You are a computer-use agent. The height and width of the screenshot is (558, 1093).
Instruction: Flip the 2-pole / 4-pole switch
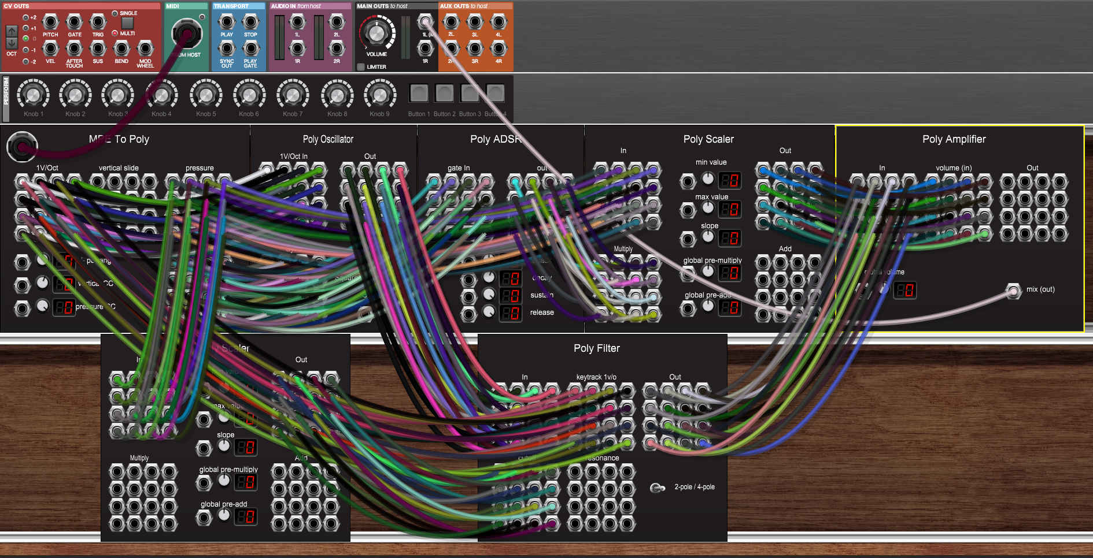click(x=658, y=488)
